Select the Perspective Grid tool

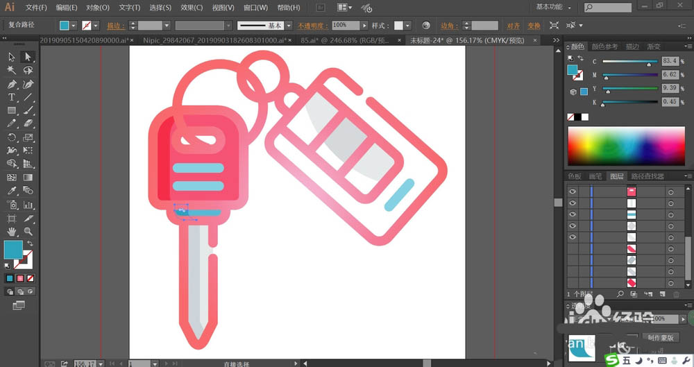click(x=28, y=164)
